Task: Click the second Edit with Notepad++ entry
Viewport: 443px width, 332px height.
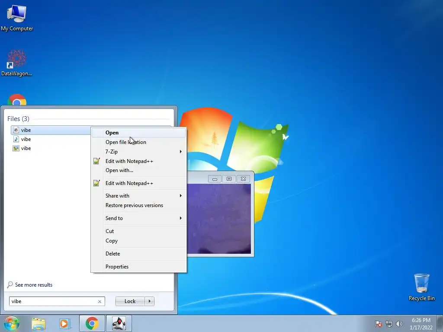Action: [139, 183]
